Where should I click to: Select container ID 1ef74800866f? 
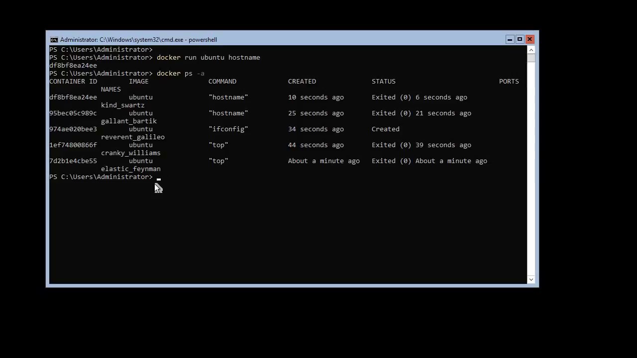click(73, 145)
